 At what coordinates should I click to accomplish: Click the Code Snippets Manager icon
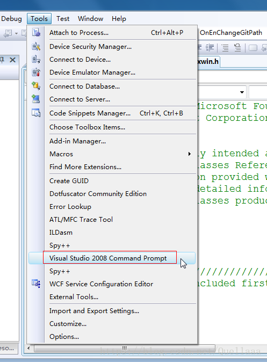(x=36, y=113)
